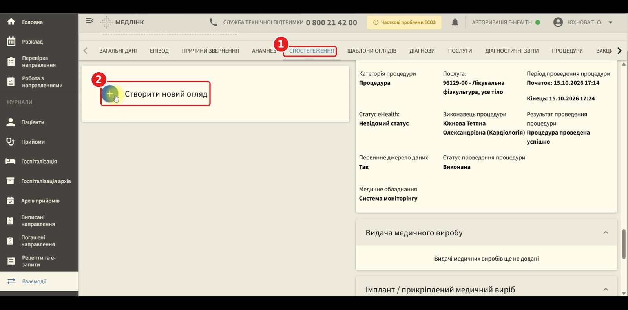Viewport: 628px width, 310px height.
Task: Click the Погашені направлення icon
Action: [11, 241]
